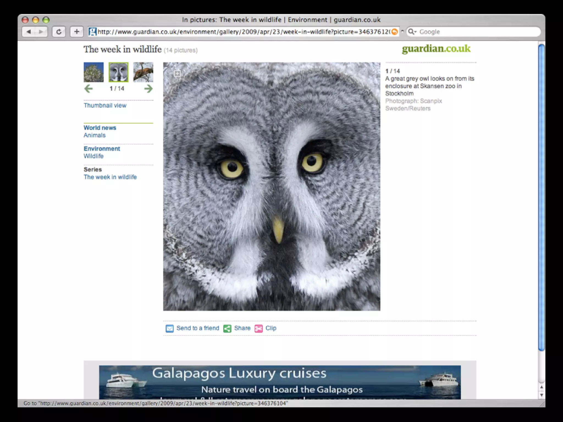563x422 pixels.
Task: Go to the next picture with the green right arrow
Action: pos(148,88)
